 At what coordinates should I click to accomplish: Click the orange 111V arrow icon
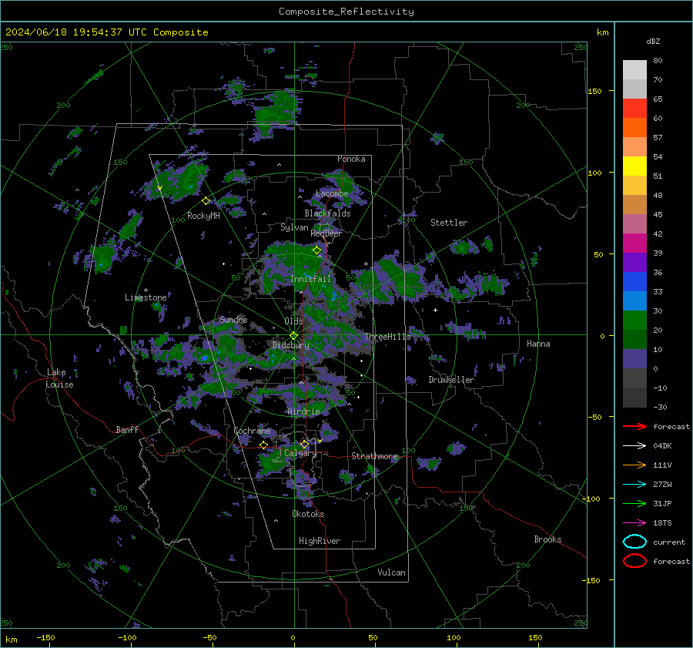634,465
